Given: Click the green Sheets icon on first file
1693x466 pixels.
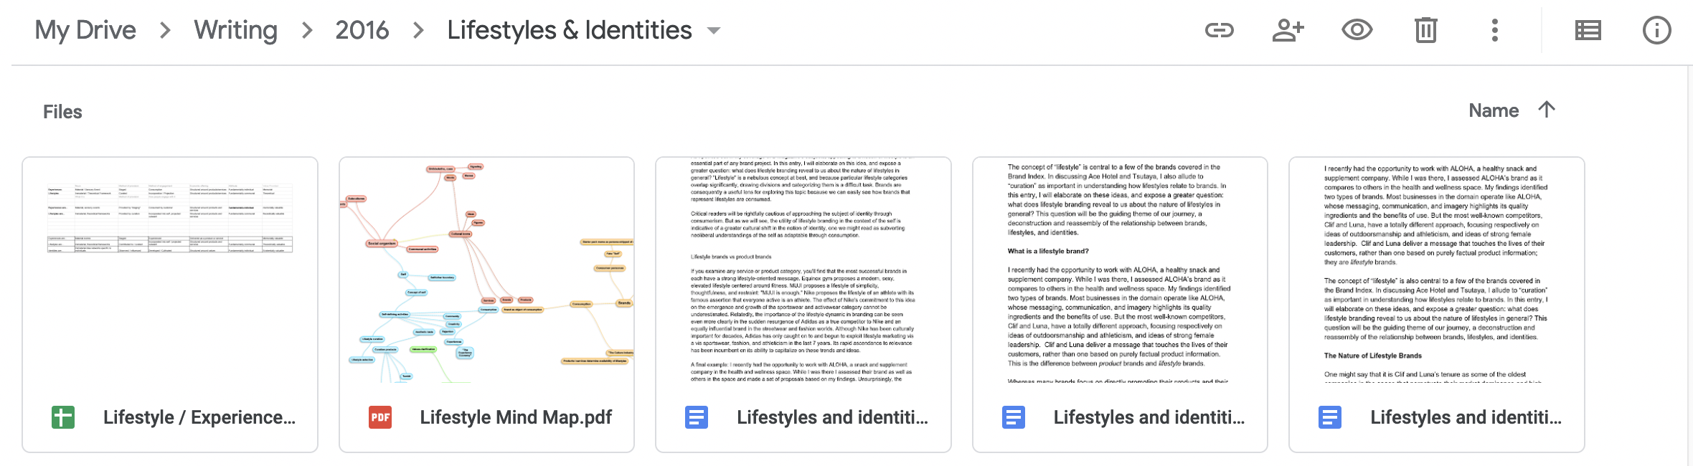Looking at the screenshot, I should click(x=63, y=417).
